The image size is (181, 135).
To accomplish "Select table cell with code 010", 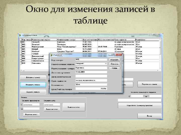I will coord(27,63).
